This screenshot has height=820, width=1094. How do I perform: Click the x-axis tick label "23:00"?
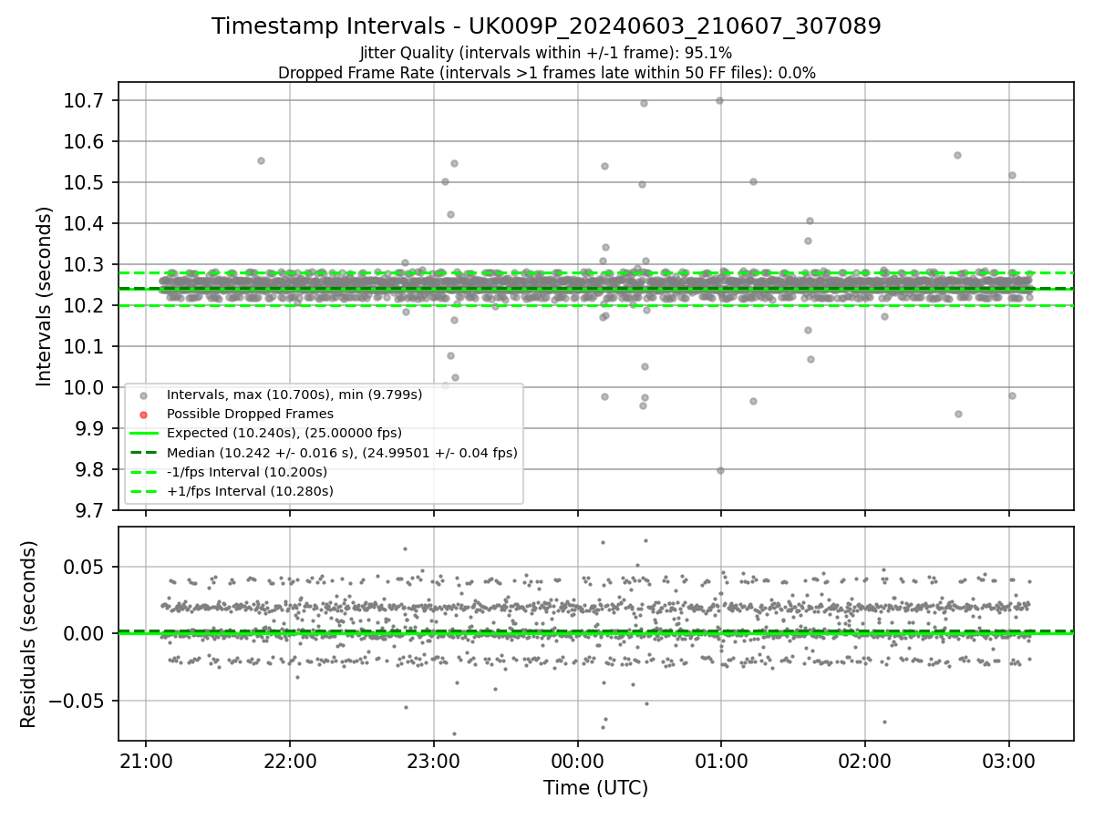click(x=433, y=760)
